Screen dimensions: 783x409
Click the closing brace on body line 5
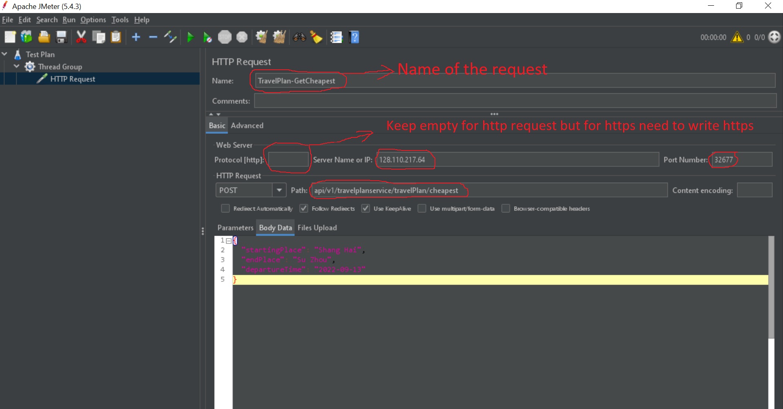[235, 280]
